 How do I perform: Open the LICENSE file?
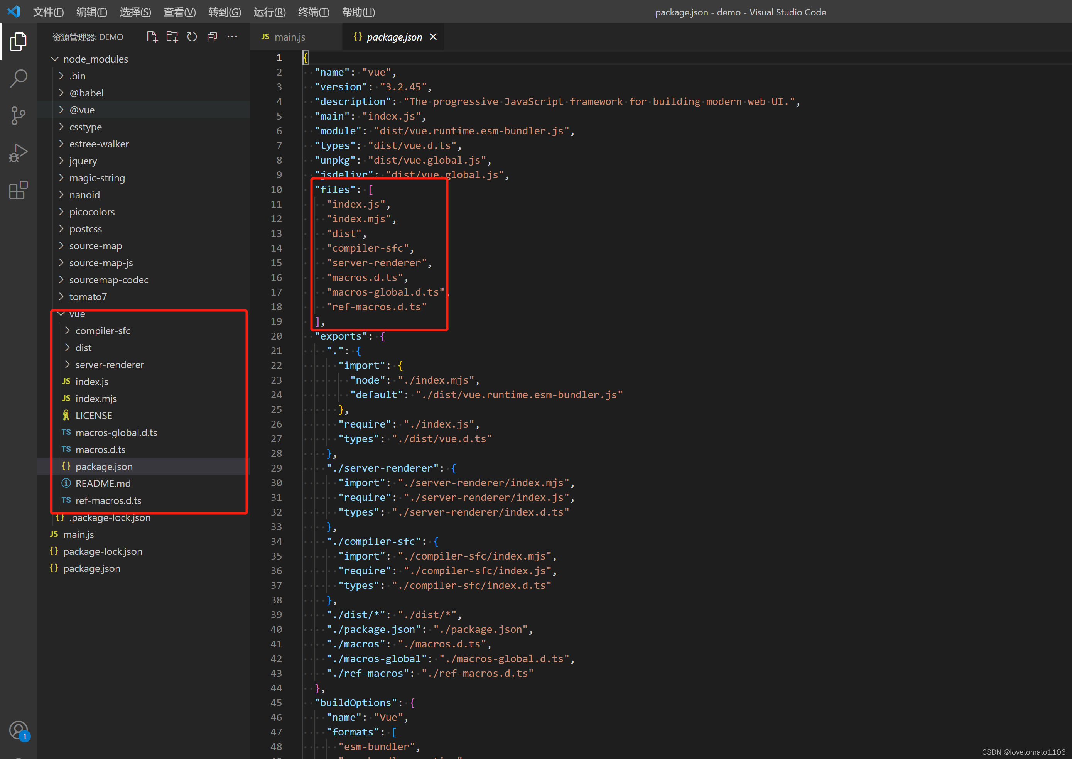pos(143,416)
